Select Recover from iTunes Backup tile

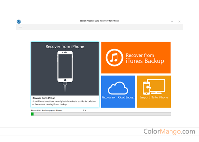[x=136, y=58]
